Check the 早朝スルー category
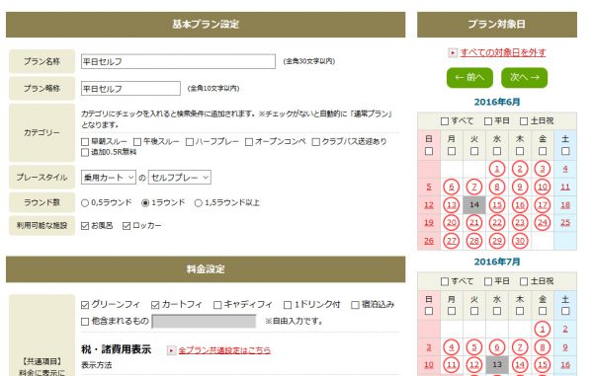The width and height of the screenshot is (593, 376). click(85, 142)
